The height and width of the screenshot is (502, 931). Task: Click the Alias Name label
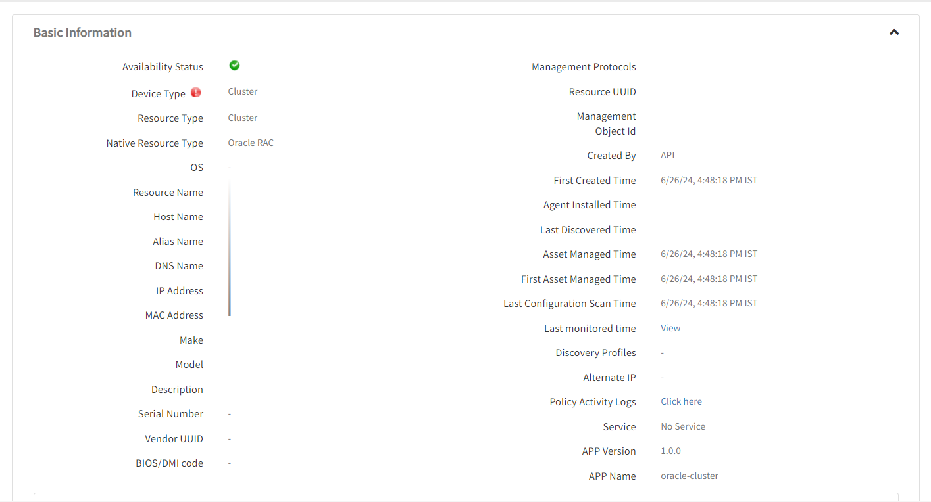click(178, 242)
